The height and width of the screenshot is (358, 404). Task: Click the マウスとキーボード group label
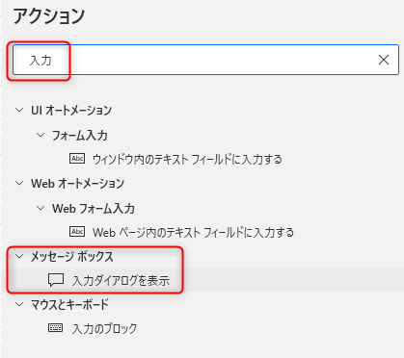(69, 304)
